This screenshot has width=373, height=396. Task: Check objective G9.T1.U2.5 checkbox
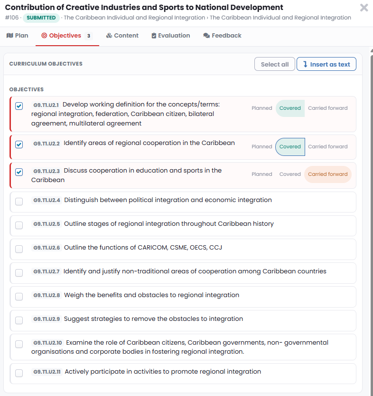(19, 225)
